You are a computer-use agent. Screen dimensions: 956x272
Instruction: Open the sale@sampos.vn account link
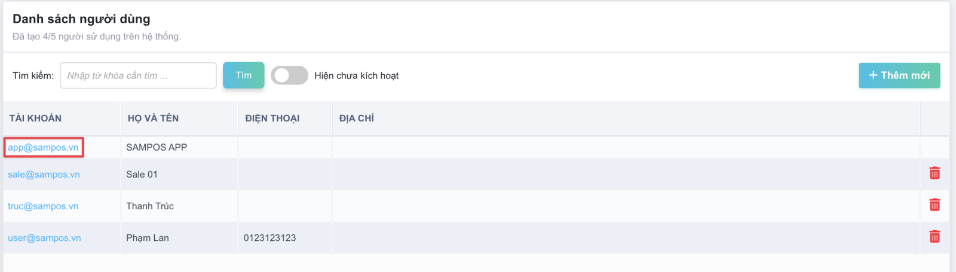(x=44, y=175)
